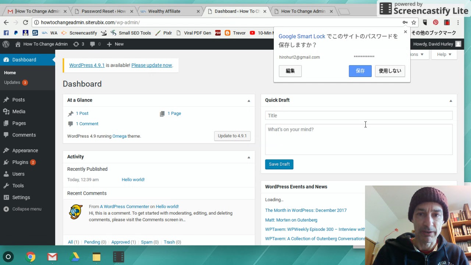Image resolution: width=471 pixels, height=265 pixels.
Task: Click the Chrome OS launcher circle
Action: [8, 257]
